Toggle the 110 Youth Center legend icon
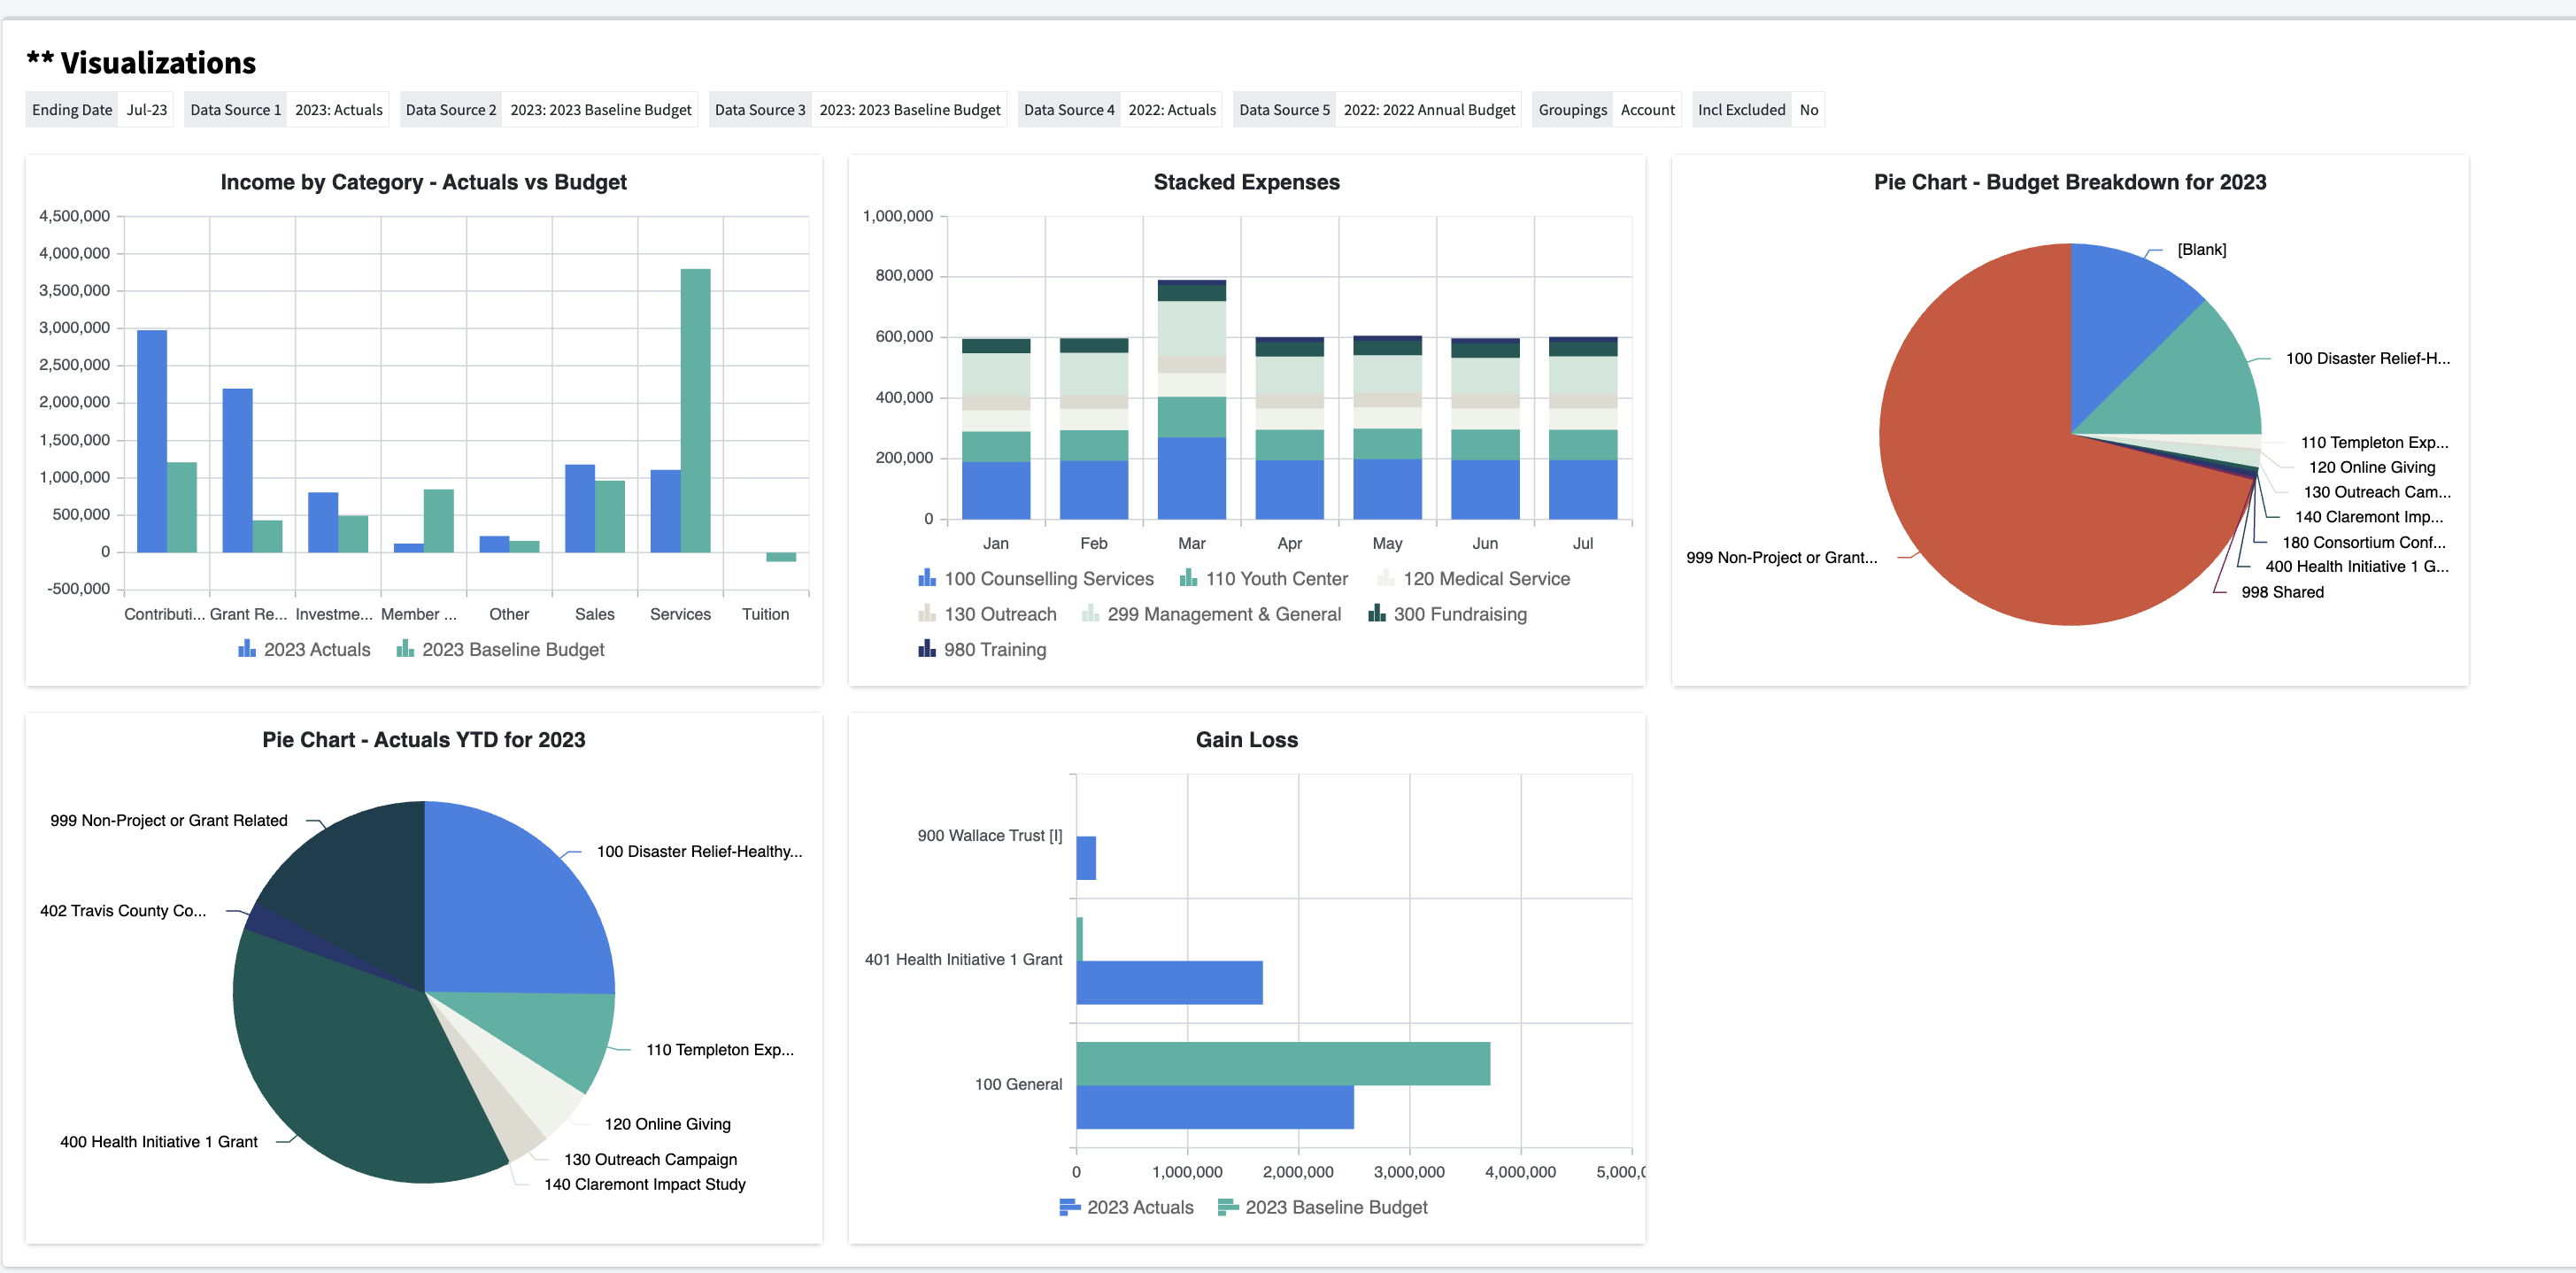This screenshot has width=2576, height=1273. (1188, 578)
